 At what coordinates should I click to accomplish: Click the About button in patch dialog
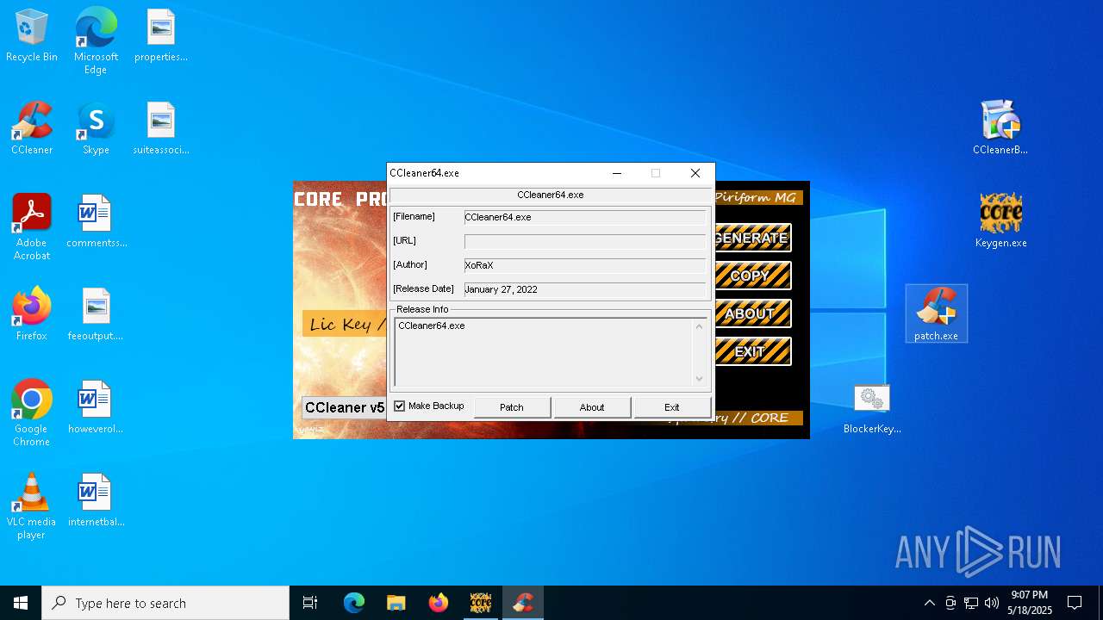592,407
